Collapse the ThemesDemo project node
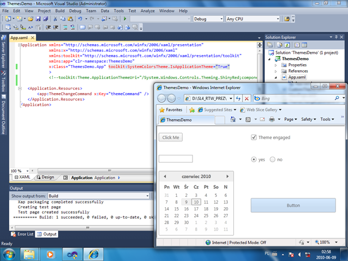Image resolution: width=348 pixels, height=261 pixels. pyautogui.click(x=270, y=59)
